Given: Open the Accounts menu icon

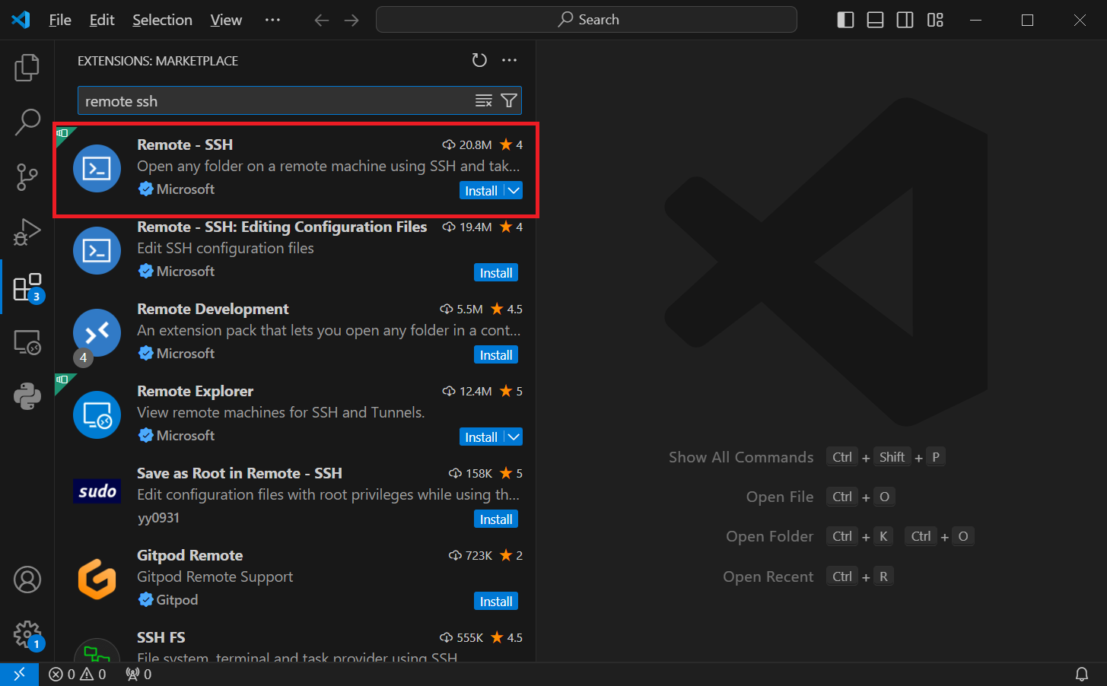Looking at the screenshot, I should click(x=27, y=580).
